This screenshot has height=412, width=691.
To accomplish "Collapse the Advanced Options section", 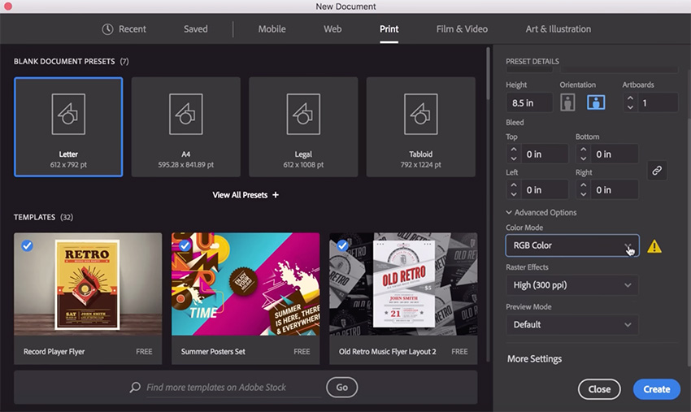I will pos(510,213).
